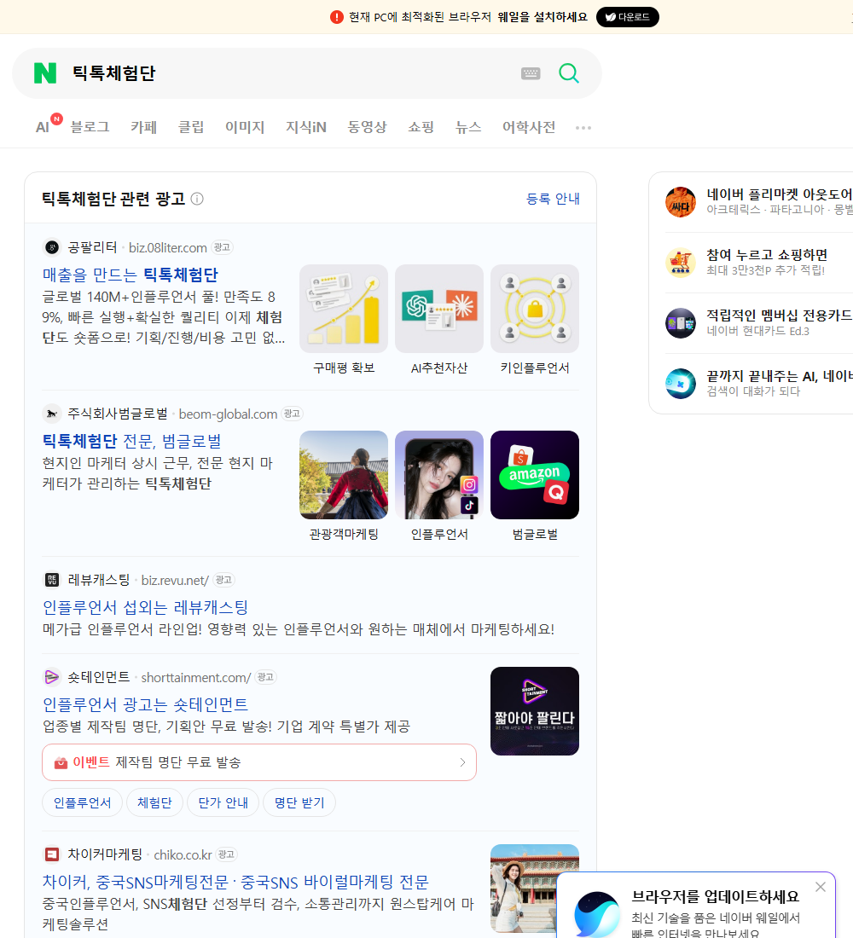Open the biz.revu.net/ URL
Screen dimensions: 853x938
(x=175, y=580)
